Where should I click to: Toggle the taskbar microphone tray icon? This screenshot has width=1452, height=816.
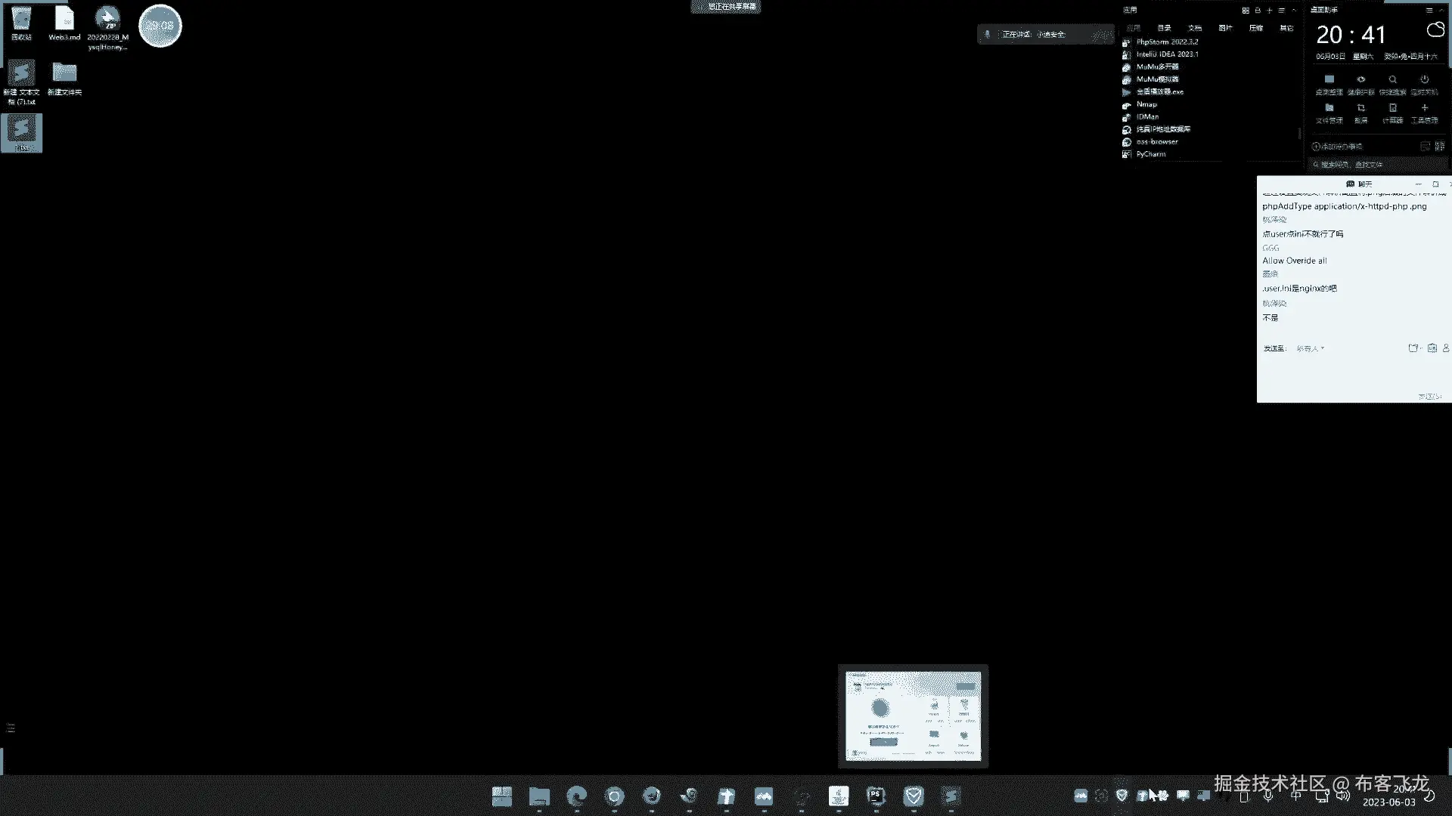tap(1268, 796)
